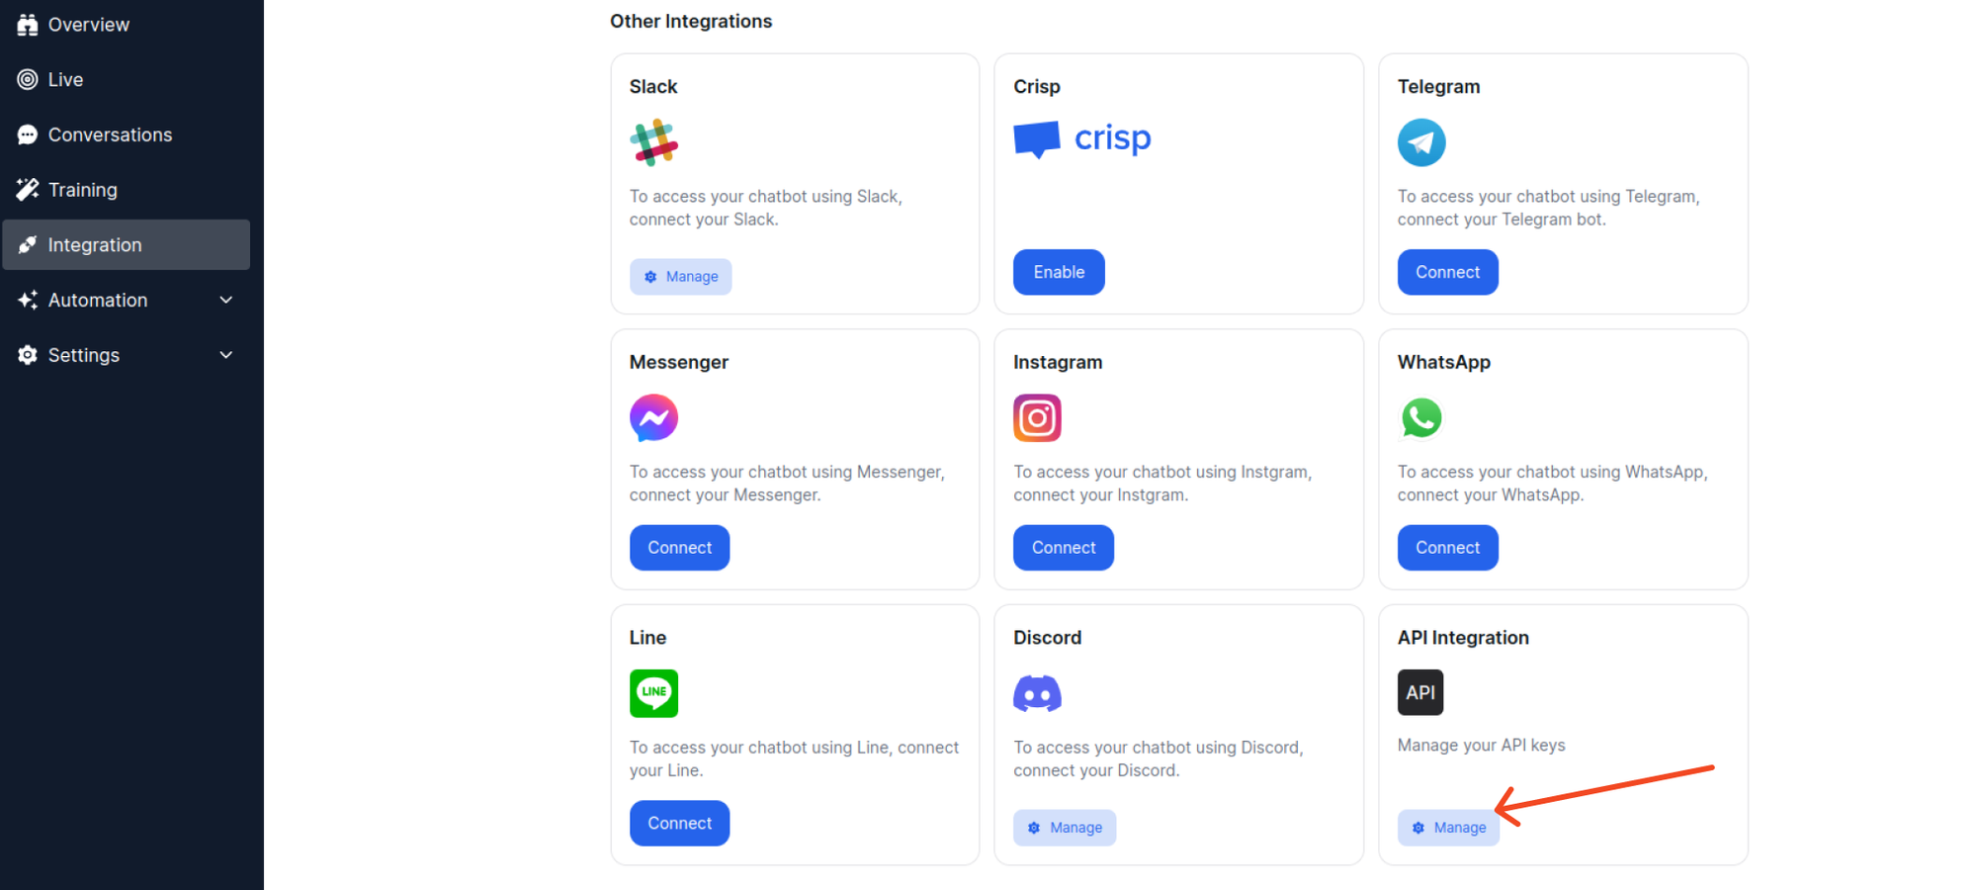Screen dimensions: 1977x890
Task: Click the Slack icon in the Slack card
Action: tap(653, 139)
